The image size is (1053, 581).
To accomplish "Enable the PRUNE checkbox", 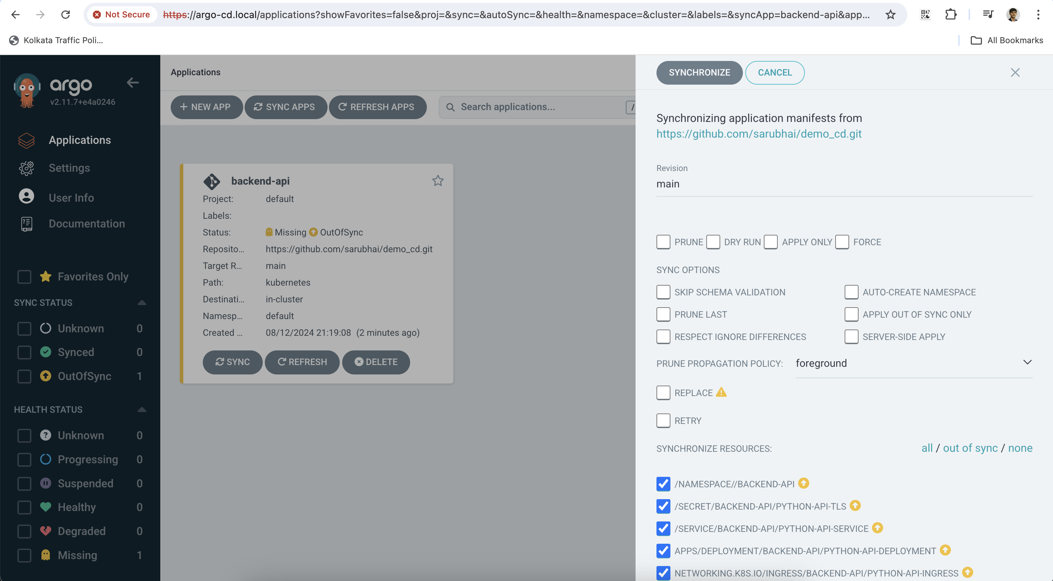I will pos(663,242).
